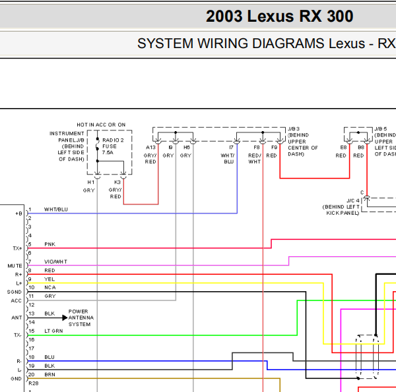Select connector label "I7"
Screen dimensions: 396x392
pos(231,148)
